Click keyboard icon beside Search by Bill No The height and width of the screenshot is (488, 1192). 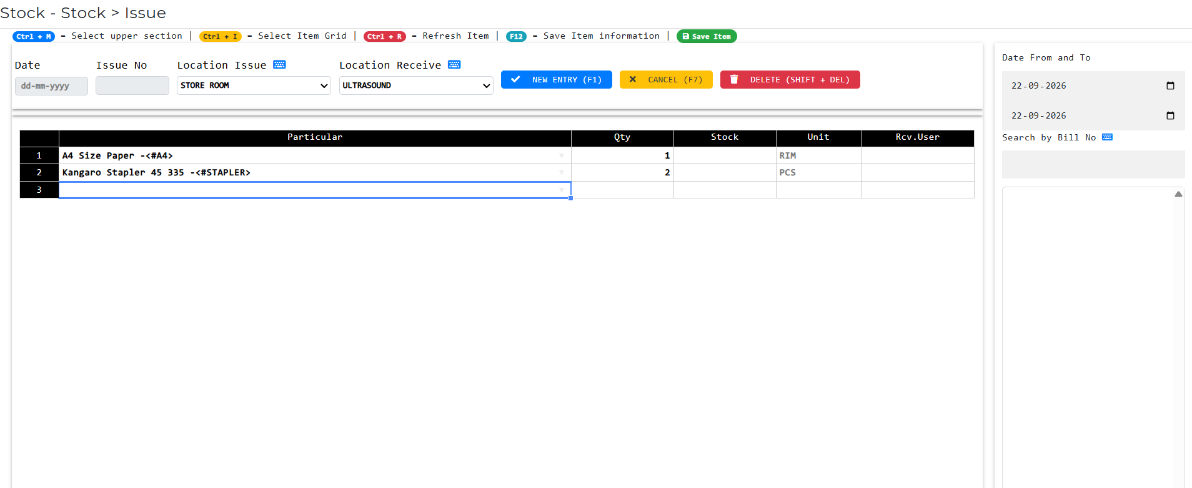1107,137
